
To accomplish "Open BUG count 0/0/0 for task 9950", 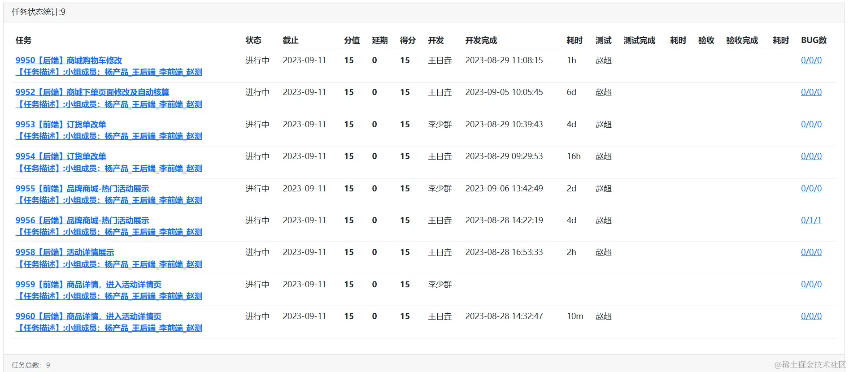I will pyautogui.click(x=811, y=61).
